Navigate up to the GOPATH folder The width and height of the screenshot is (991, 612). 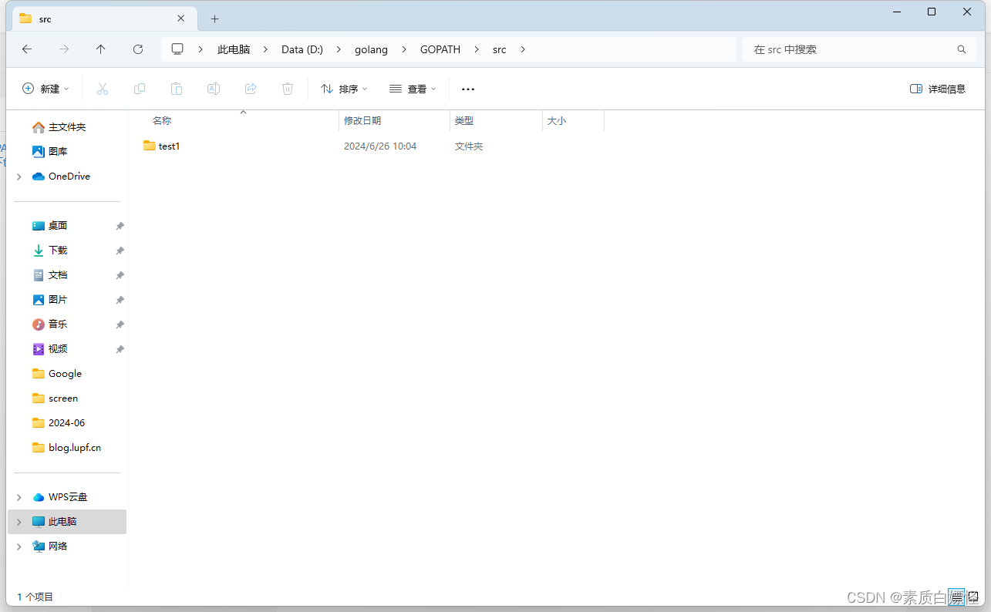point(100,49)
